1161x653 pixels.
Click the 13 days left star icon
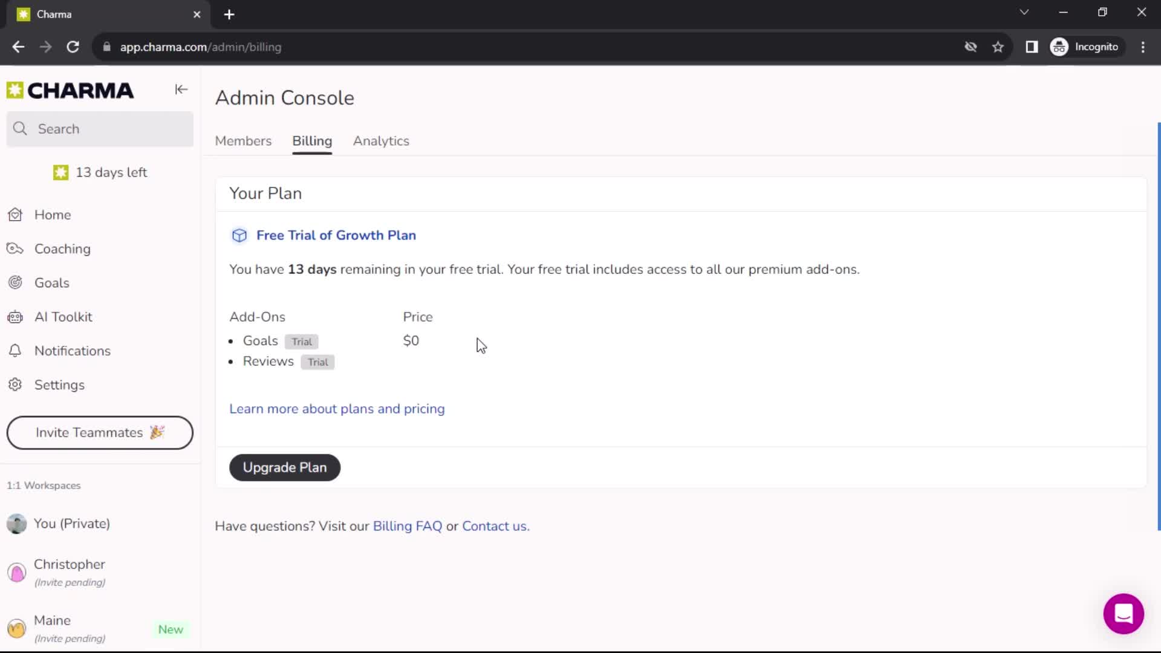tap(60, 172)
